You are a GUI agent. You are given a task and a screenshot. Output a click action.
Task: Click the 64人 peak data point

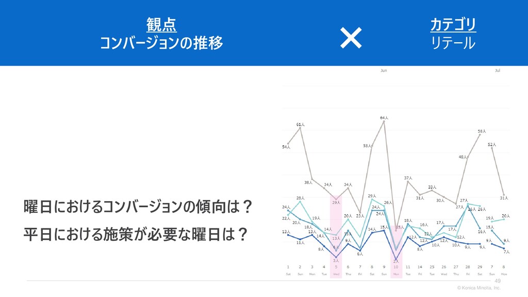pyautogui.click(x=384, y=121)
